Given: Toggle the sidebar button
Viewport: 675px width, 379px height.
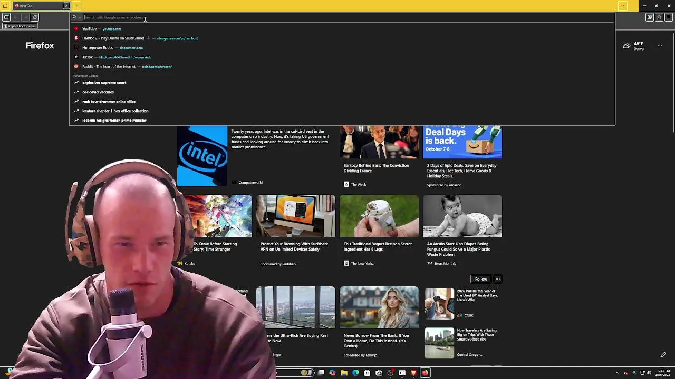Looking at the screenshot, I should tap(6, 17).
